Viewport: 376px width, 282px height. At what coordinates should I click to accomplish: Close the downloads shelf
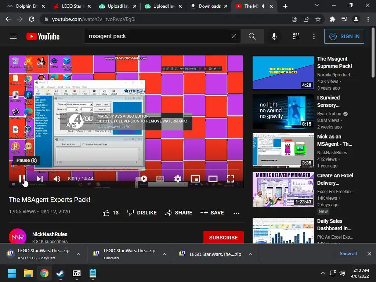[x=369, y=254]
